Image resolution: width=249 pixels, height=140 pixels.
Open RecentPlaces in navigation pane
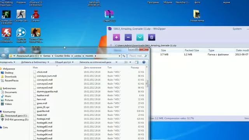(11, 80)
